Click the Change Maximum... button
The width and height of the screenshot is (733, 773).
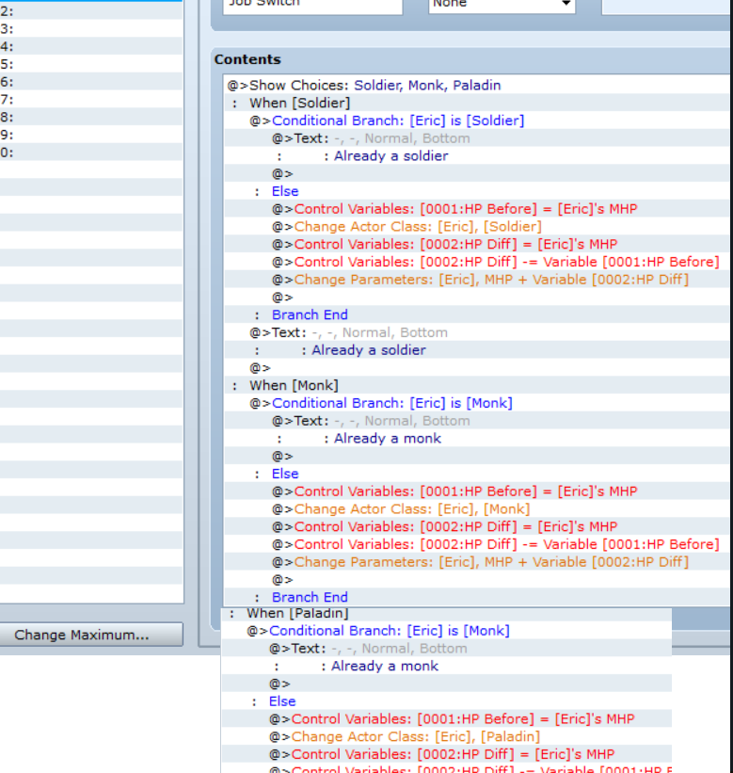[91, 635]
